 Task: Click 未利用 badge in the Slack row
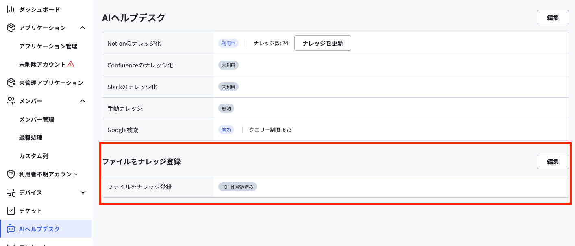tap(229, 87)
